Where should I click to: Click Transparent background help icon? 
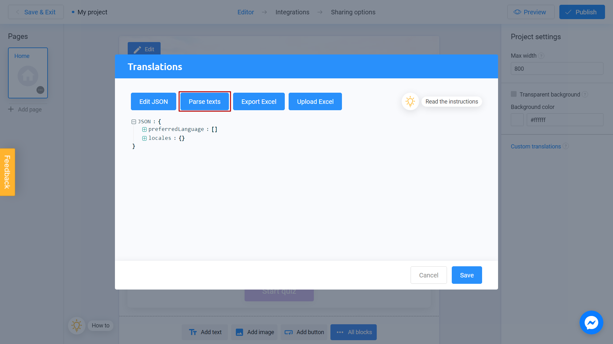[585, 94]
